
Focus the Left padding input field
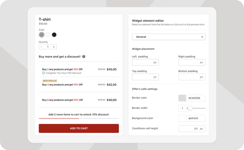(x=145, y=62)
